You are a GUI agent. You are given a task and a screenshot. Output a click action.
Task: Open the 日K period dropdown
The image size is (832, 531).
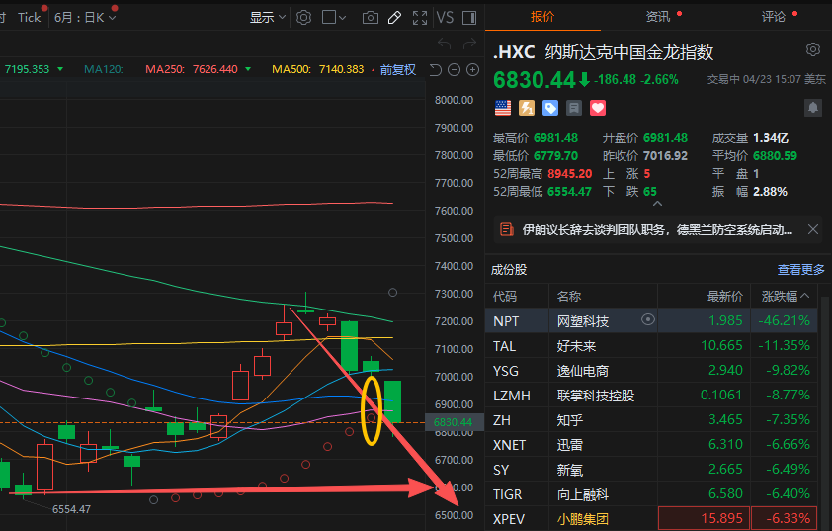coord(85,18)
